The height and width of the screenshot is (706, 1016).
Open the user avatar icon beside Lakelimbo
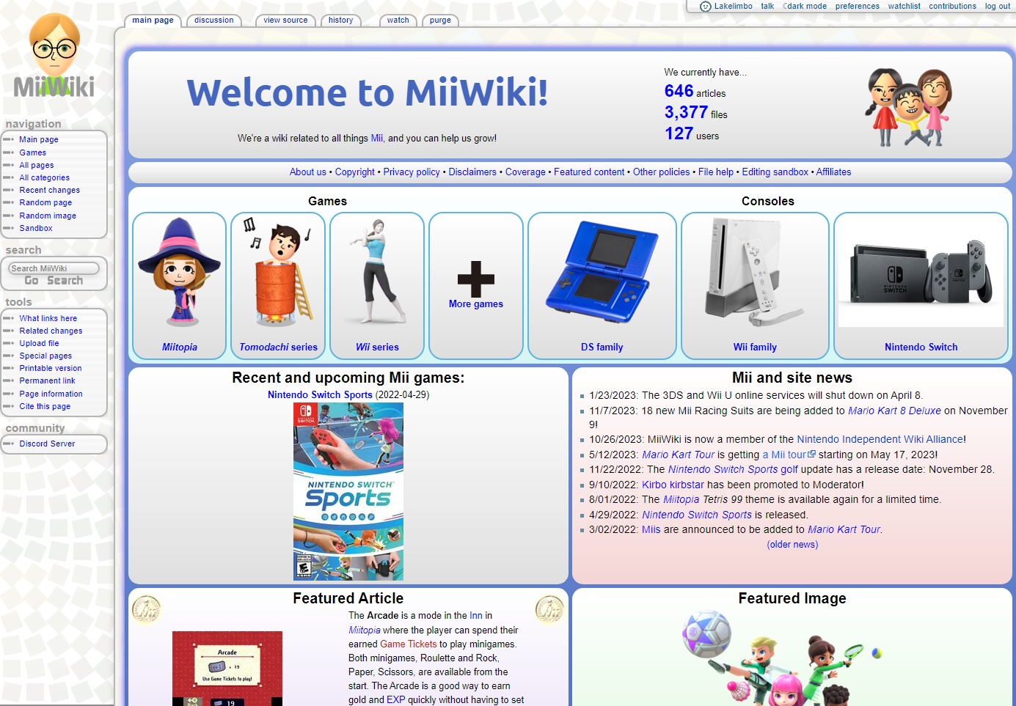click(x=705, y=6)
